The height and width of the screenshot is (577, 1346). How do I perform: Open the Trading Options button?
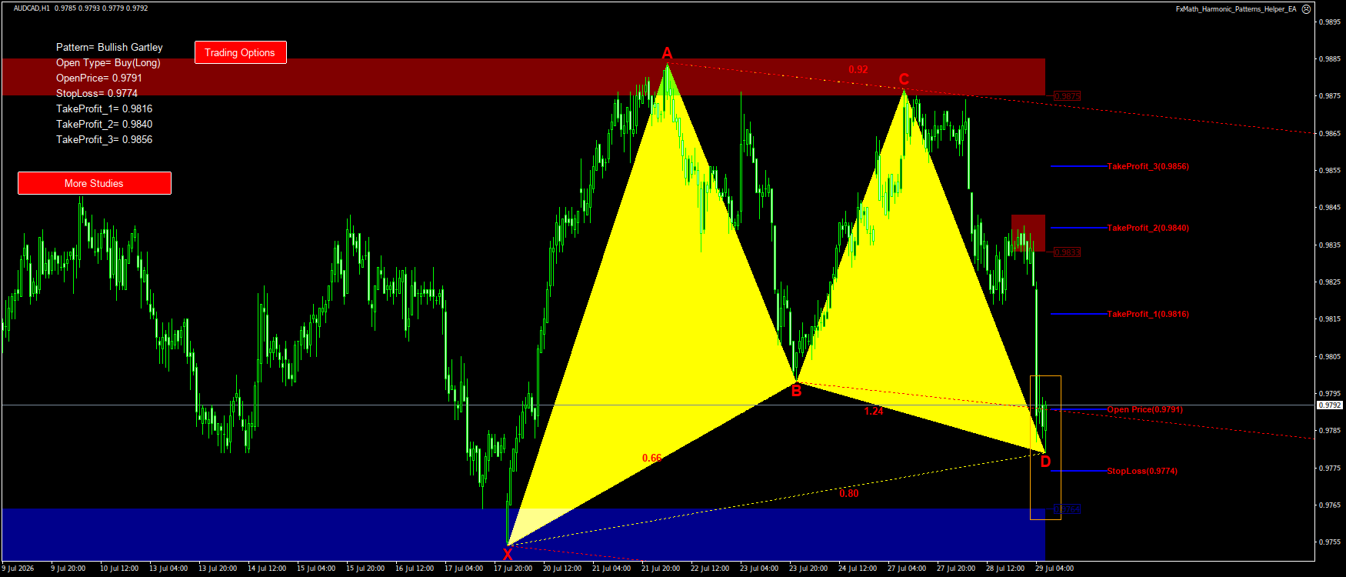coord(240,52)
